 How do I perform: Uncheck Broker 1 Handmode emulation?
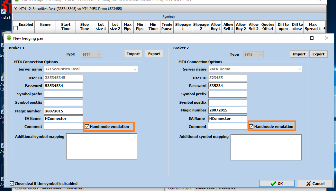(87, 127)
